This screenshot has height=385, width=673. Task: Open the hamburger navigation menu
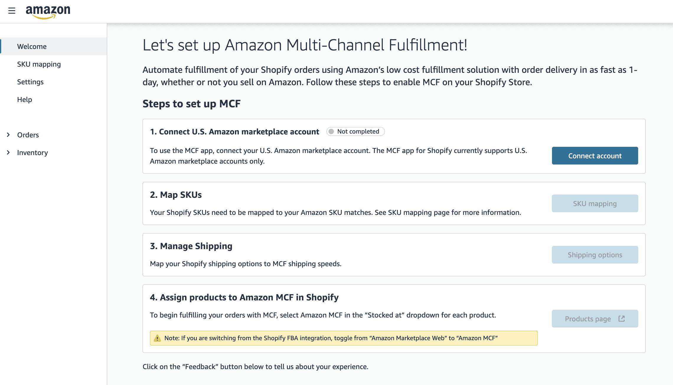pyautogui.click(x=12, y=11)
